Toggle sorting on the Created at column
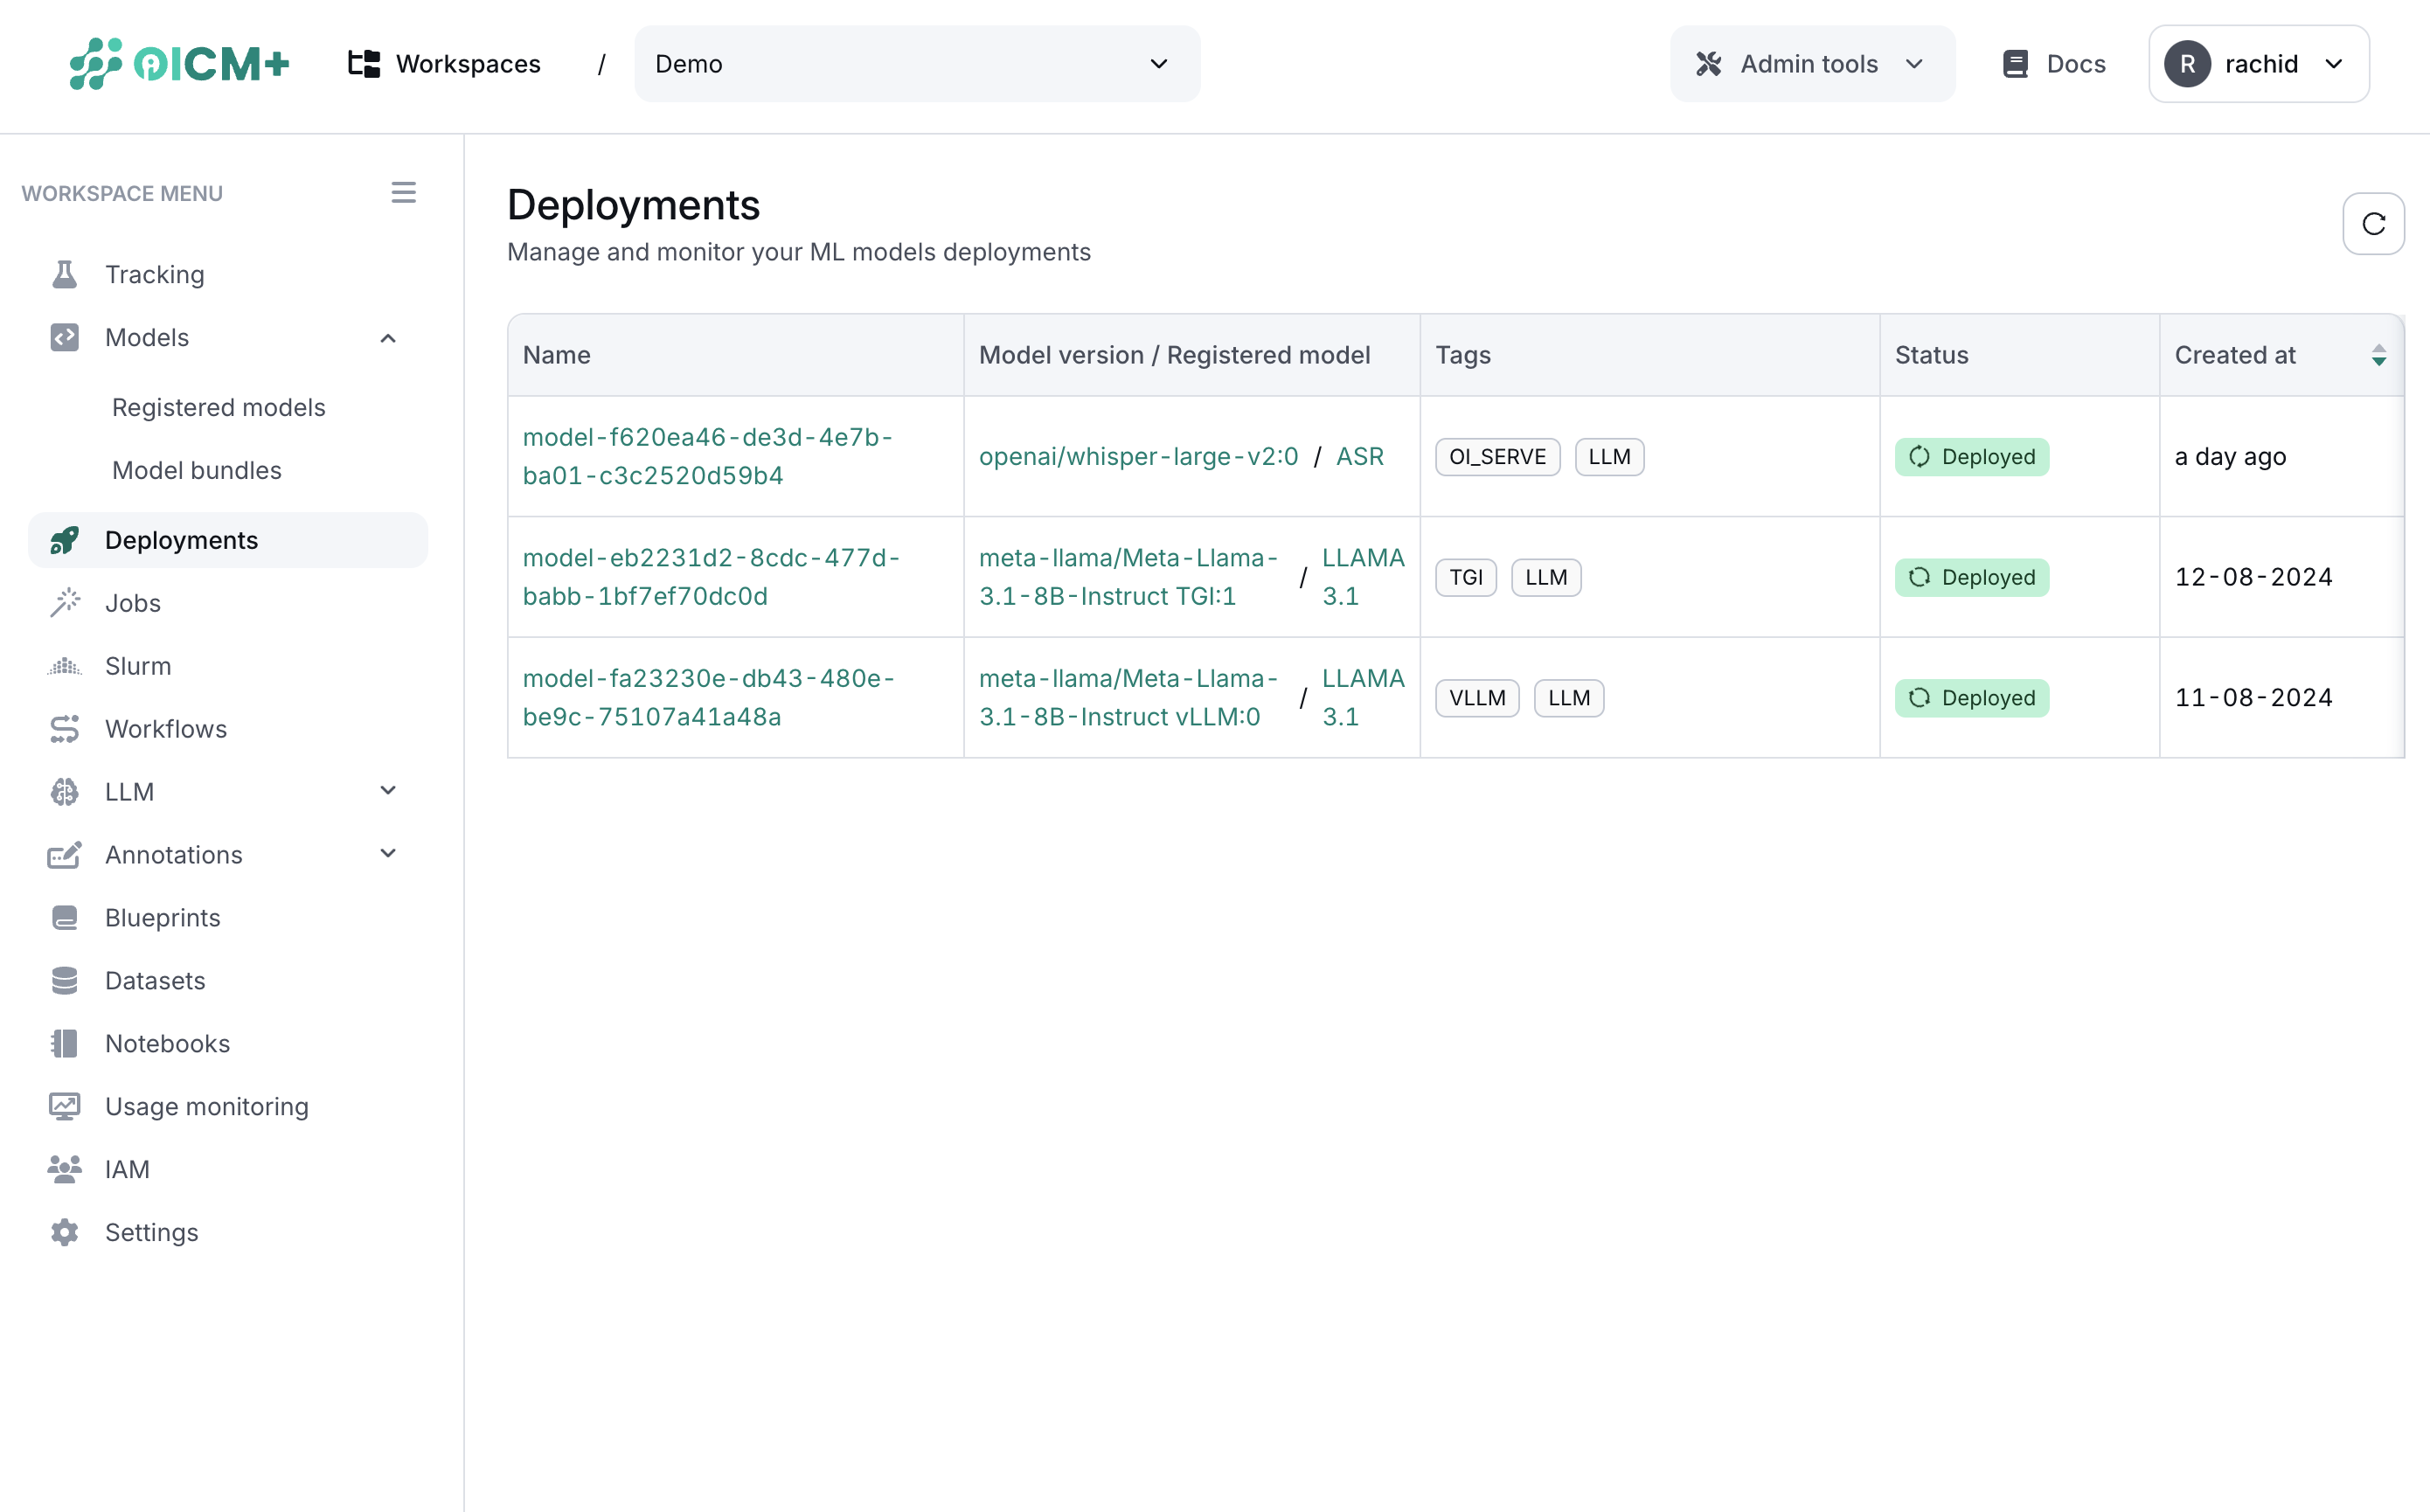This screenshot has width=2430, height=1512. [x=2379, y=354]
